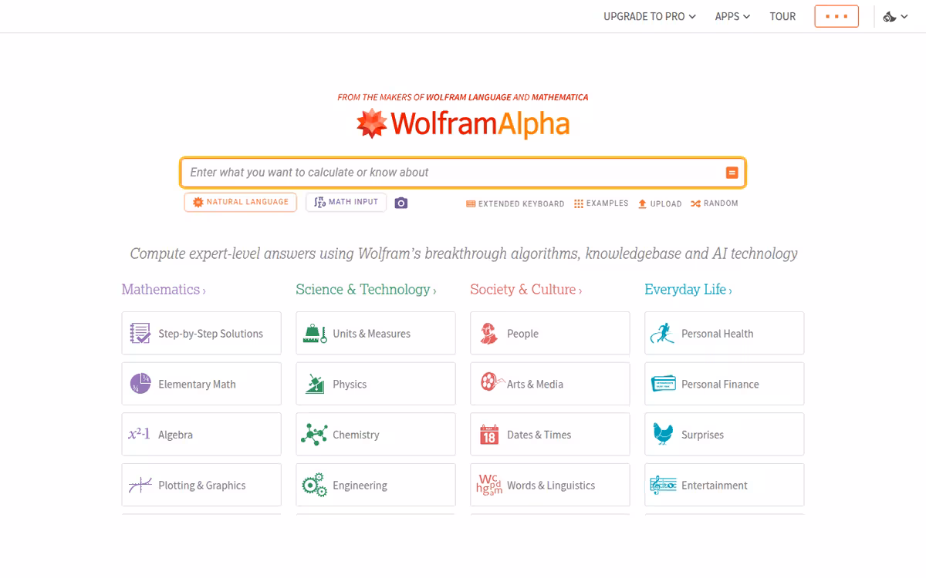Open the "Personal Health" text label
926x578 pixels.
click(x=717, y=334)
